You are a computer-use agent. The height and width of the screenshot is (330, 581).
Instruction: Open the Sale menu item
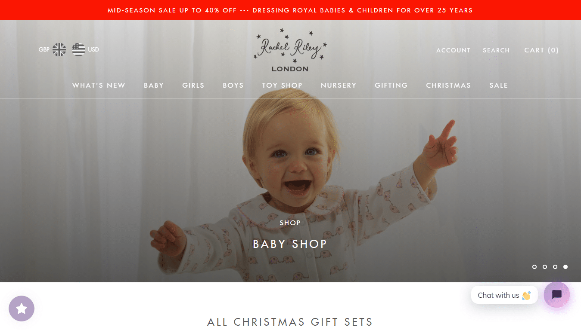click(499, 86)
